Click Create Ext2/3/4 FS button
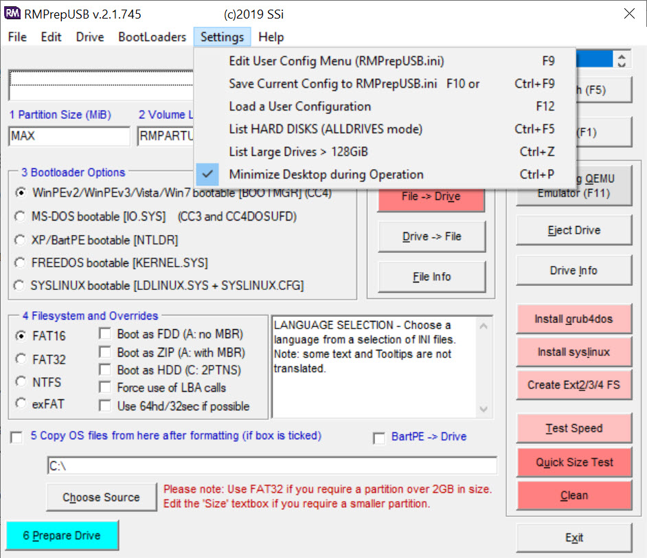This screenshot has height=558, width=647. point(574,385)
